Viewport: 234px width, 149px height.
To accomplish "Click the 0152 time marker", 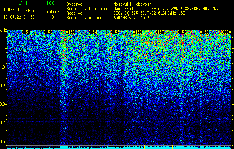I will click(48, 32).
